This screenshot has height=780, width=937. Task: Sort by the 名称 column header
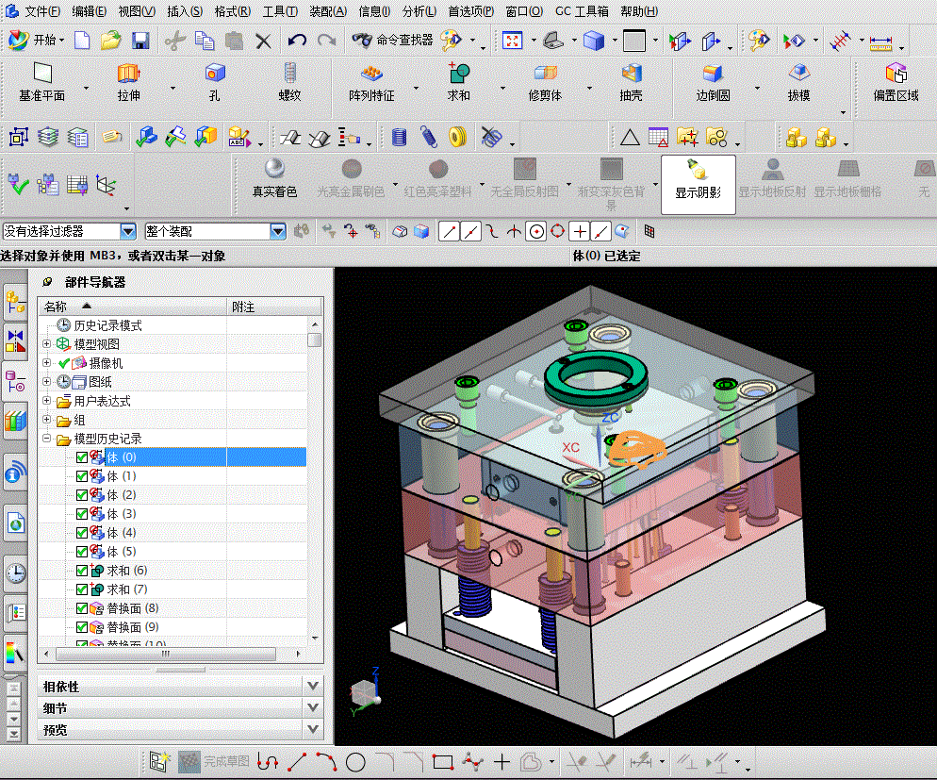click(133, 307)
